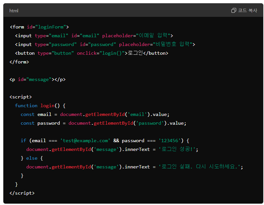Click the '123456' password string
This screenshot has height=205, width=264.
[x=170, y=141]
